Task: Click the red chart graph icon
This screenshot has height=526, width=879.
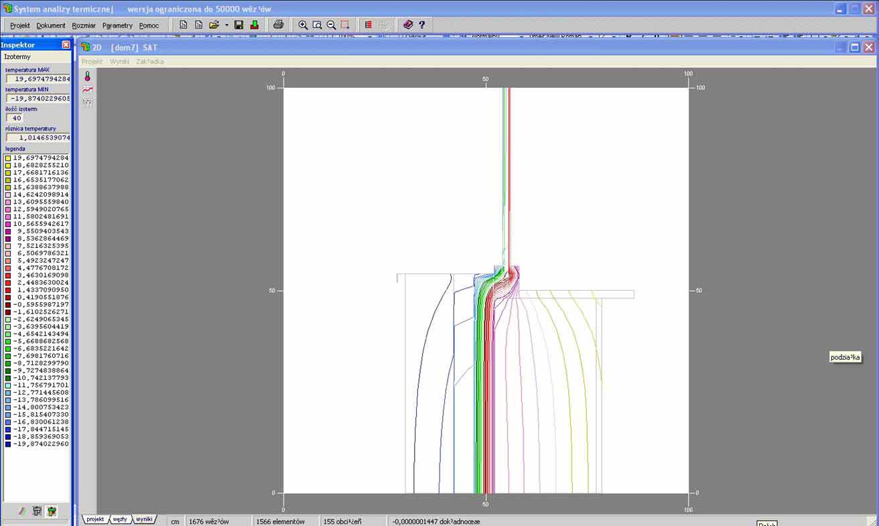Action: pyautogui.click(x=87, y=89)
